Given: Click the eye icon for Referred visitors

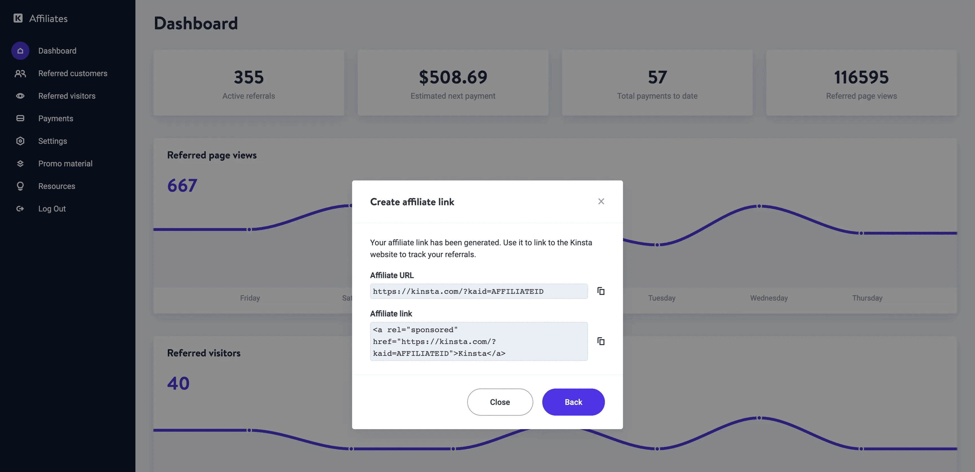Looking at the screenshot, I should [20, 96].
